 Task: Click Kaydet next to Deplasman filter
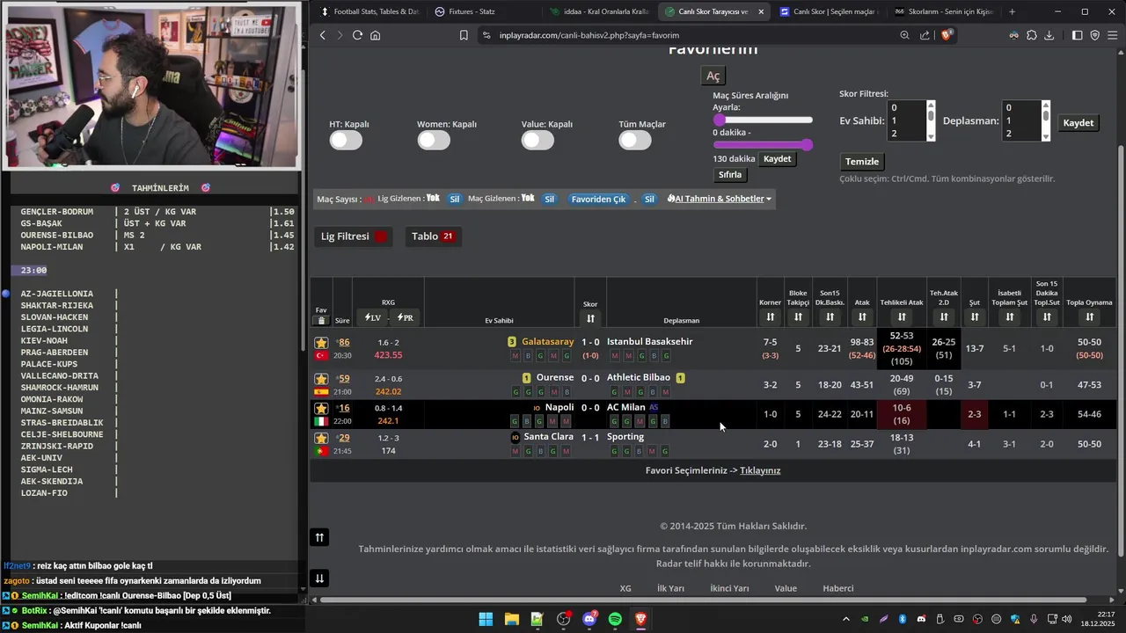1078,123
